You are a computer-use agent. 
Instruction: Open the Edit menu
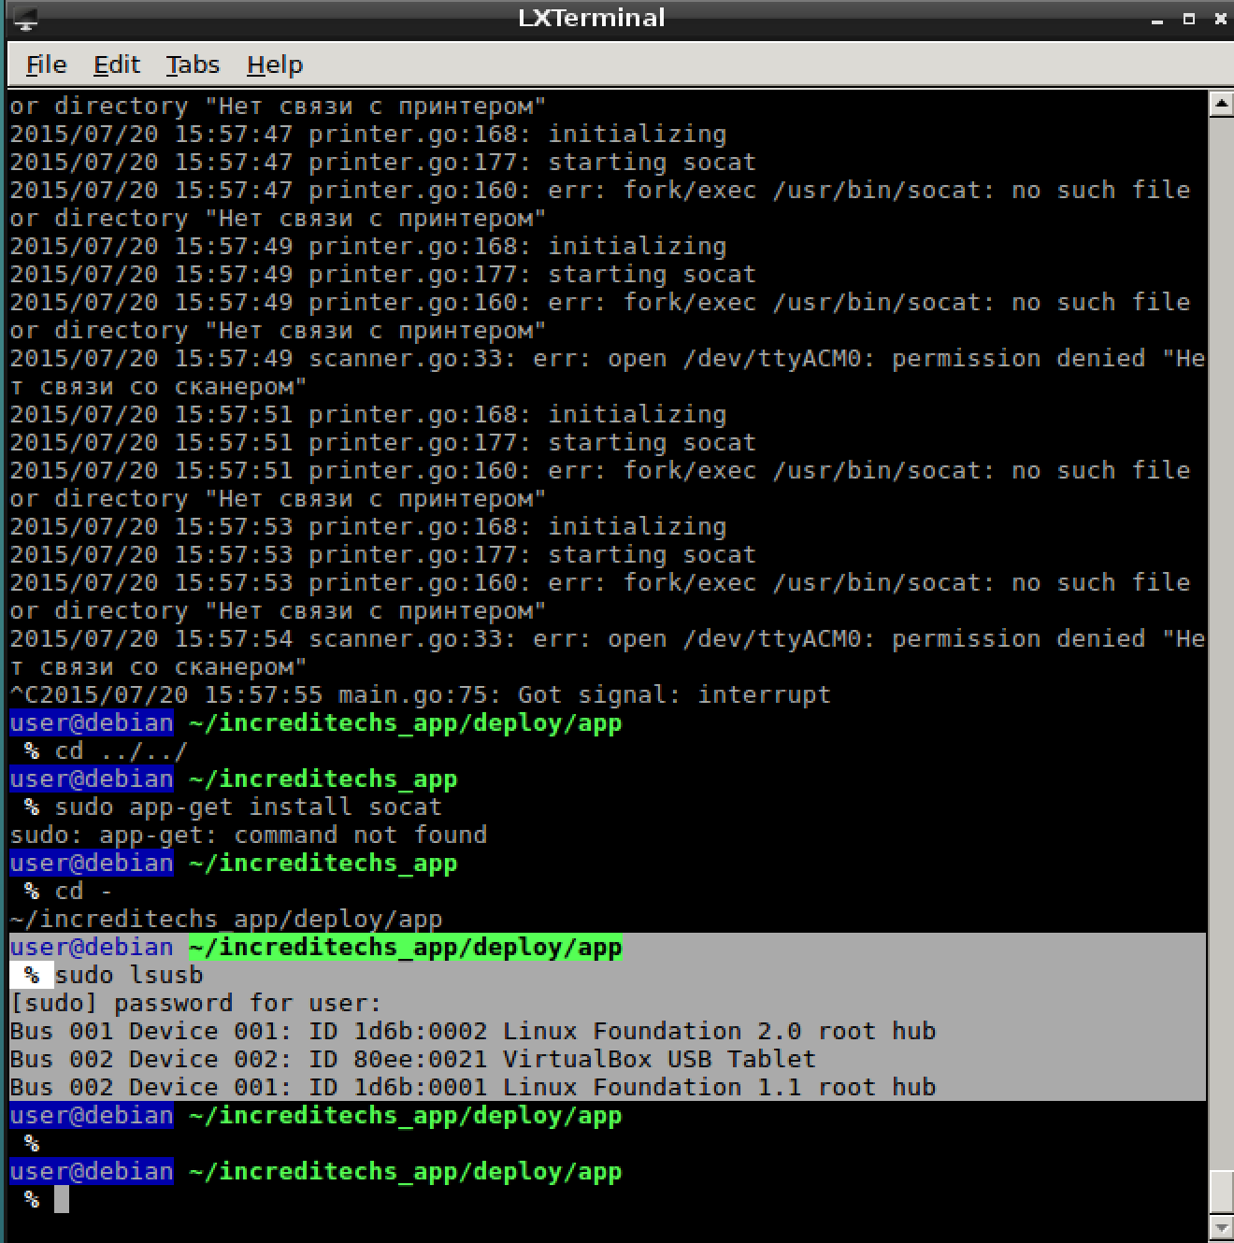(116, 64)
